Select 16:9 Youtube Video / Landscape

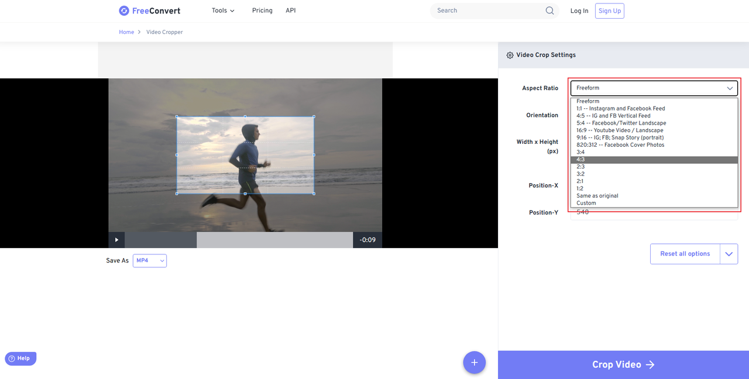point(654,130)
